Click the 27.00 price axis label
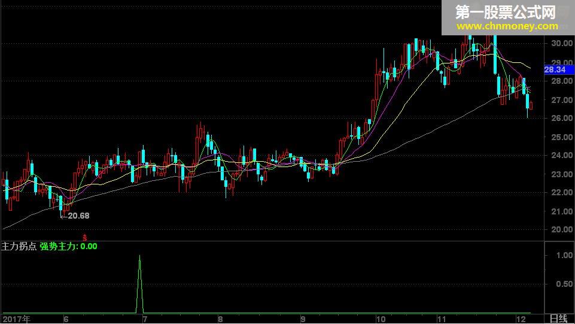The width and height of the screenshot is (575, 324). coord(562,100)
